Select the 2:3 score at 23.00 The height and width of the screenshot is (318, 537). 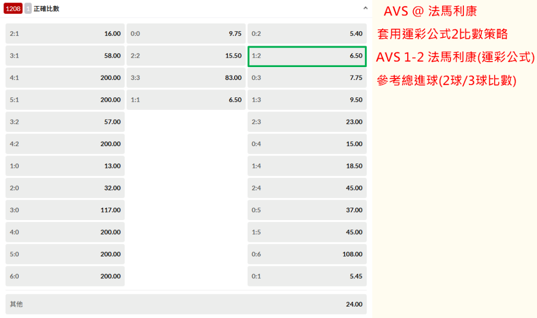point(307,122)
